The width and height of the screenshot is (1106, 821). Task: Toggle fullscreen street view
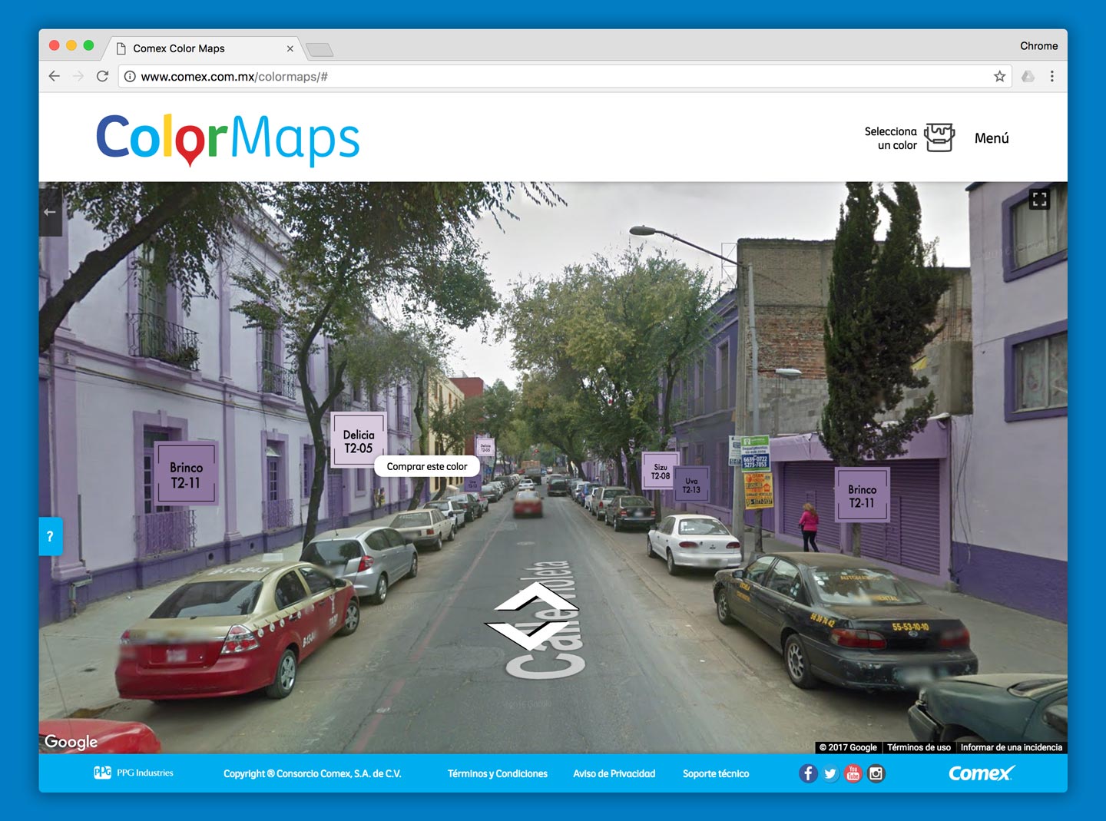point(1039,200)
